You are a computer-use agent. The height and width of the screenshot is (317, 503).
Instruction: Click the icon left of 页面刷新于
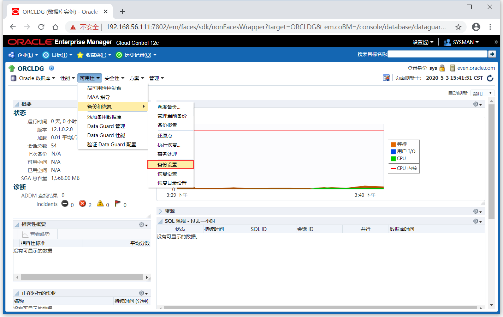pos(386,78)
